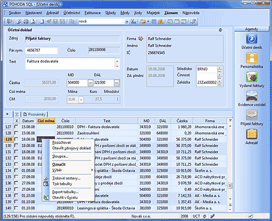Click the print preview toolbar icon

click(x=33, y=21)
